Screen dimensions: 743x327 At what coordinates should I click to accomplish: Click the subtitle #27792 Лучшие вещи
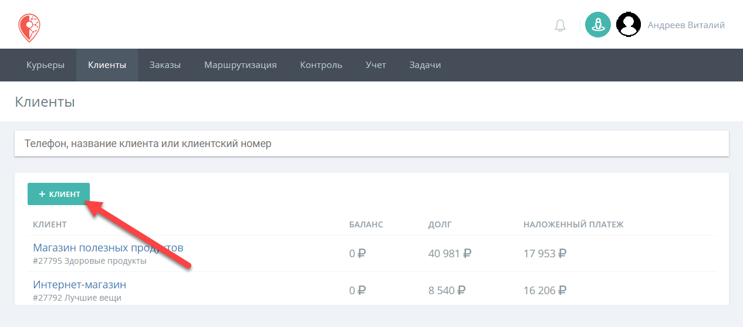click(77, 298)
